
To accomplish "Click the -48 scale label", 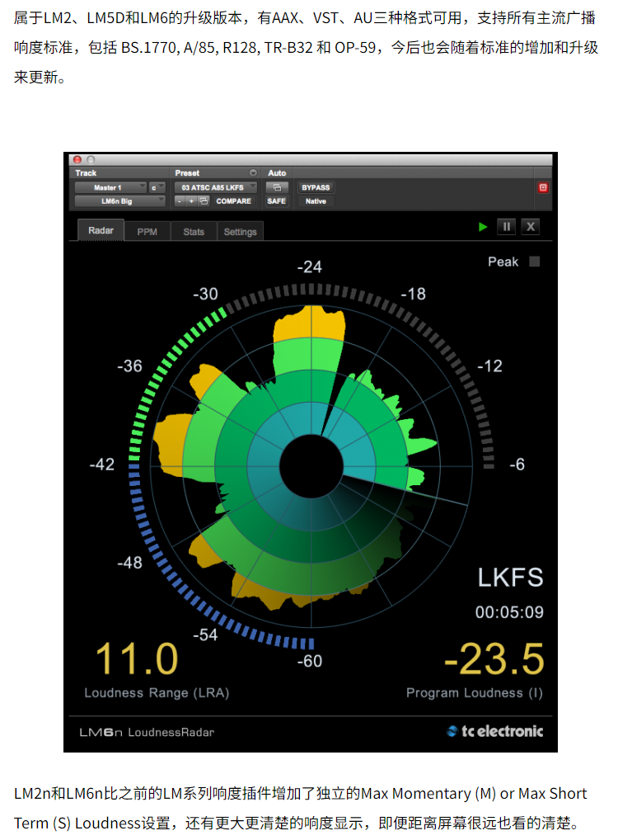I will (129, 563).
